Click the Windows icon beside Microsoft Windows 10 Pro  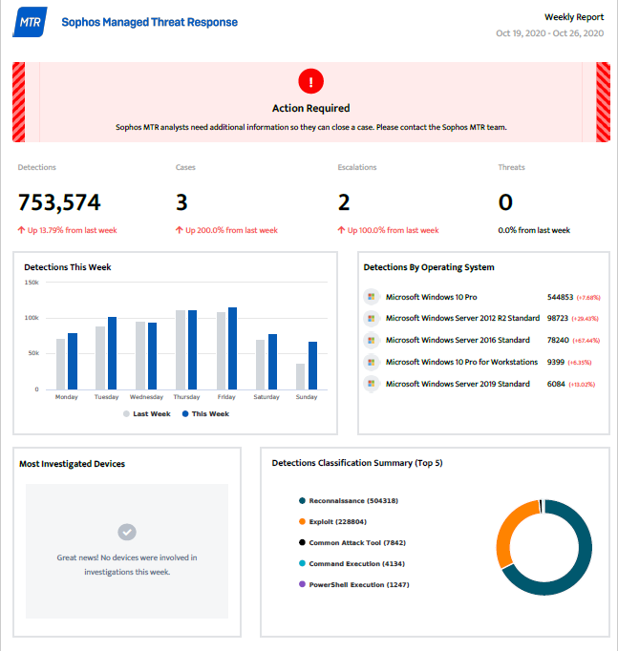pos(372,297)
